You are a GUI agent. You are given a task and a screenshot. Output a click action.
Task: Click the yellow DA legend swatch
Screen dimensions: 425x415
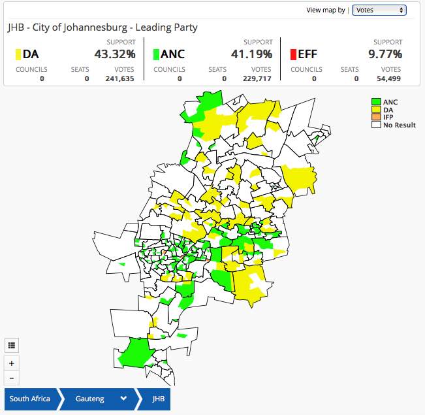click(376, 110)
